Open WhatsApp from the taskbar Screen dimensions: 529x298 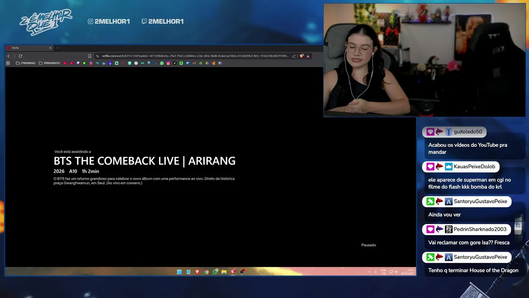[215, 272]
